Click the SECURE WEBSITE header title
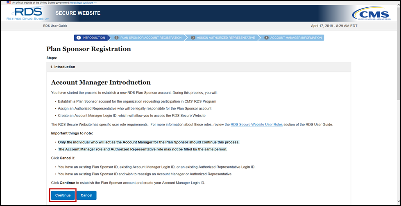This screenshot has width=401, height=206. tap(78, 13)
